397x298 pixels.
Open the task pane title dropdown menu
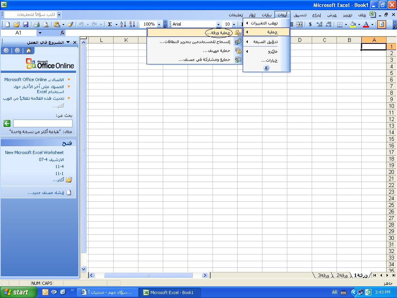click(x=68, y=42)
